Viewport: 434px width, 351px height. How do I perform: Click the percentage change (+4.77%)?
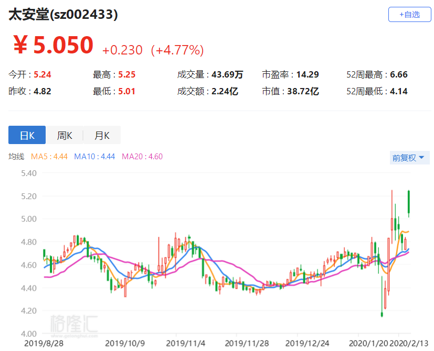(x=177, y=50)
